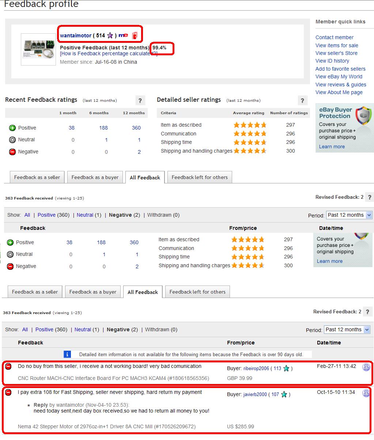Open View seller's Store link
Screen dimensions: 374x440
coord(336,53)
